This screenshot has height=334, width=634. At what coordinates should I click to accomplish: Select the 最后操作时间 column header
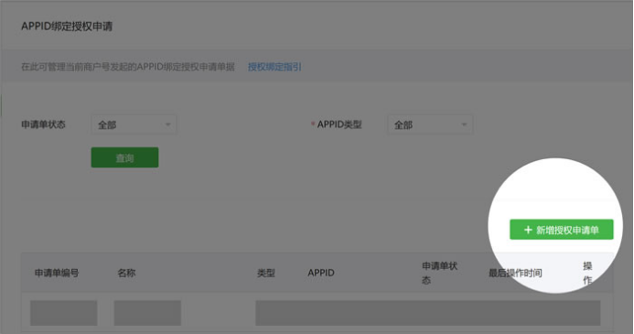tap(515, 273)
